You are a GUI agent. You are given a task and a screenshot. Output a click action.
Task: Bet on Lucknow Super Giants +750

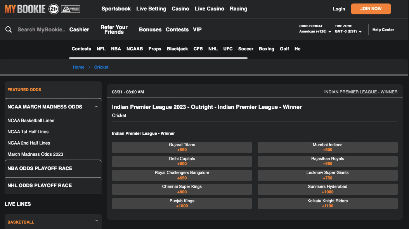pyautogui.click(x=328, y=175)
